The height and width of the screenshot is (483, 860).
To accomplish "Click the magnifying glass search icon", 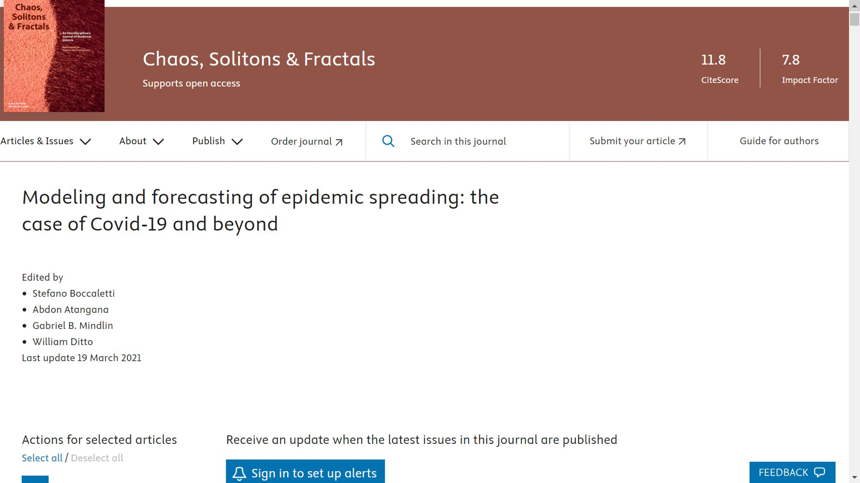I will (x=388, y=141).
